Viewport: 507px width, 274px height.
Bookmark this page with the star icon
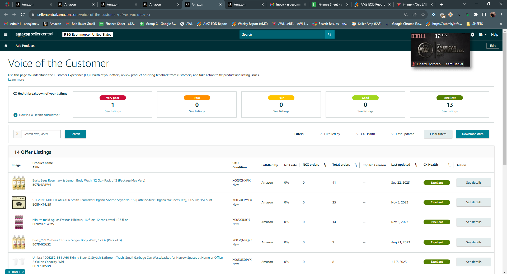pyautogui.click(x=423, y=15)
